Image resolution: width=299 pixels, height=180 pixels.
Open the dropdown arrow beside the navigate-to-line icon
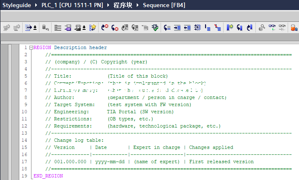35,28
